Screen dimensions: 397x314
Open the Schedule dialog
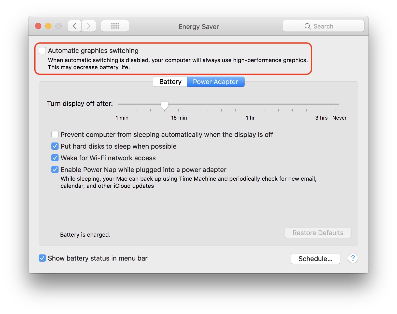click(315, 259)
